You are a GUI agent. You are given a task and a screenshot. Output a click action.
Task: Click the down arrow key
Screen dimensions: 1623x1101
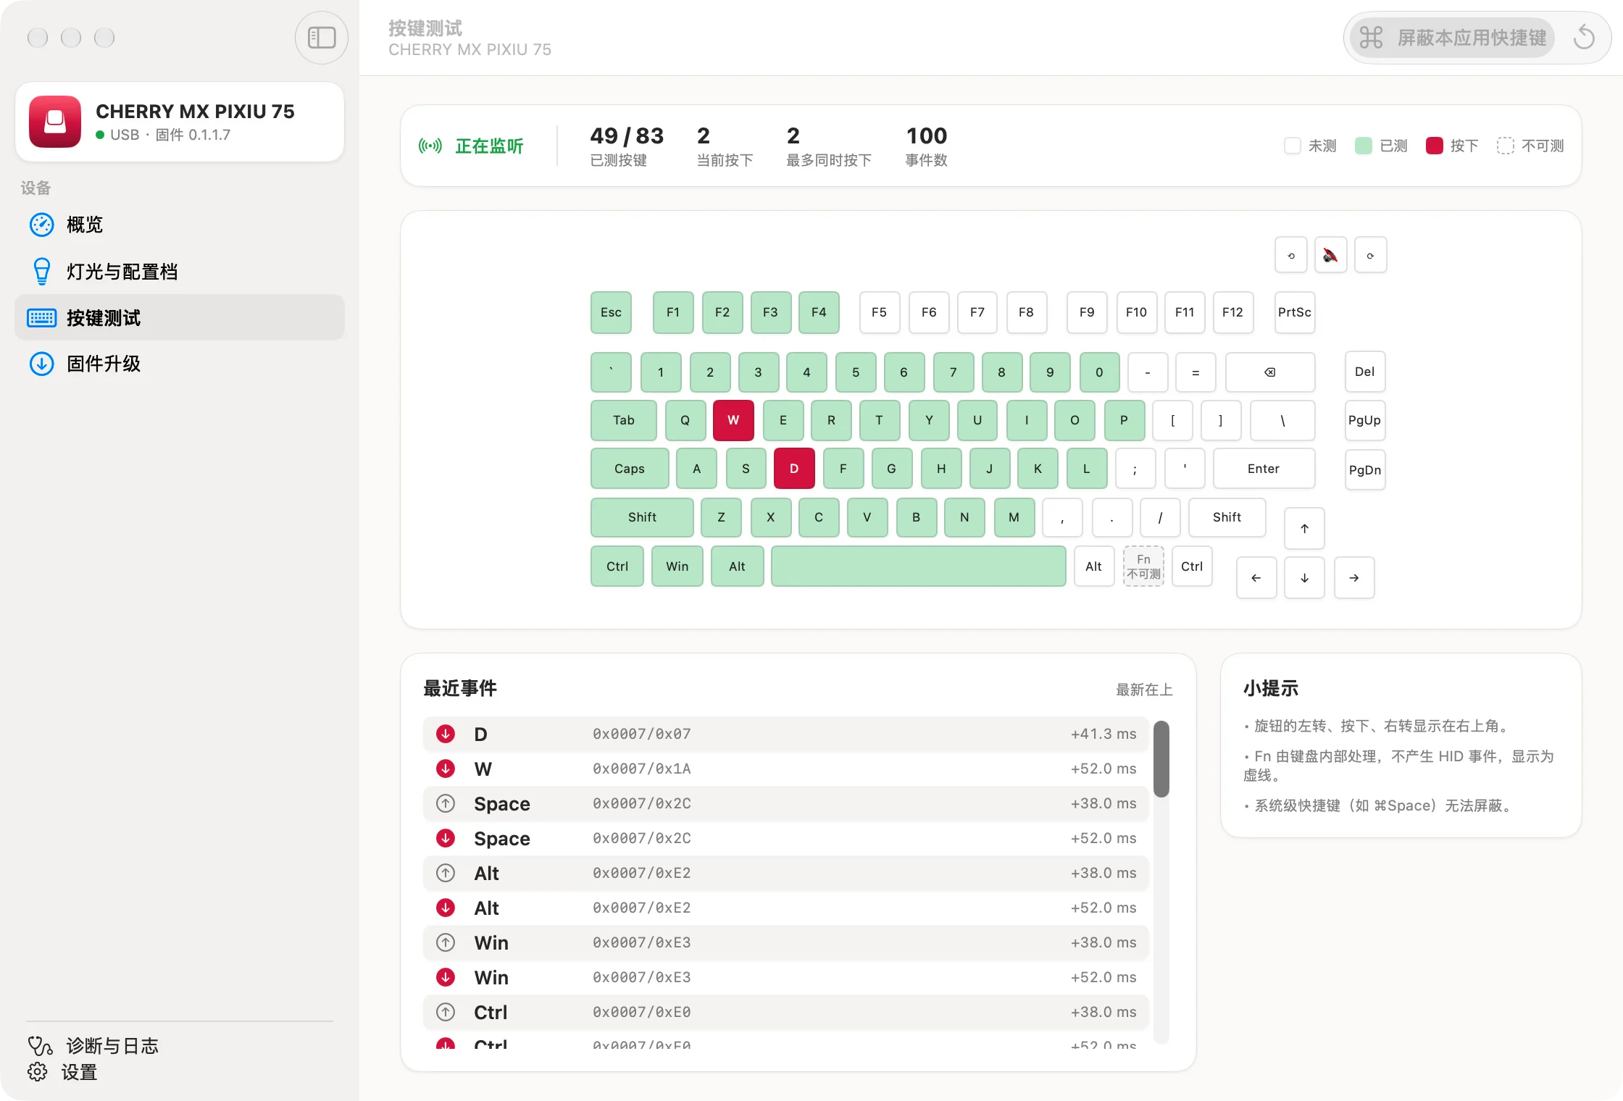1304,578
